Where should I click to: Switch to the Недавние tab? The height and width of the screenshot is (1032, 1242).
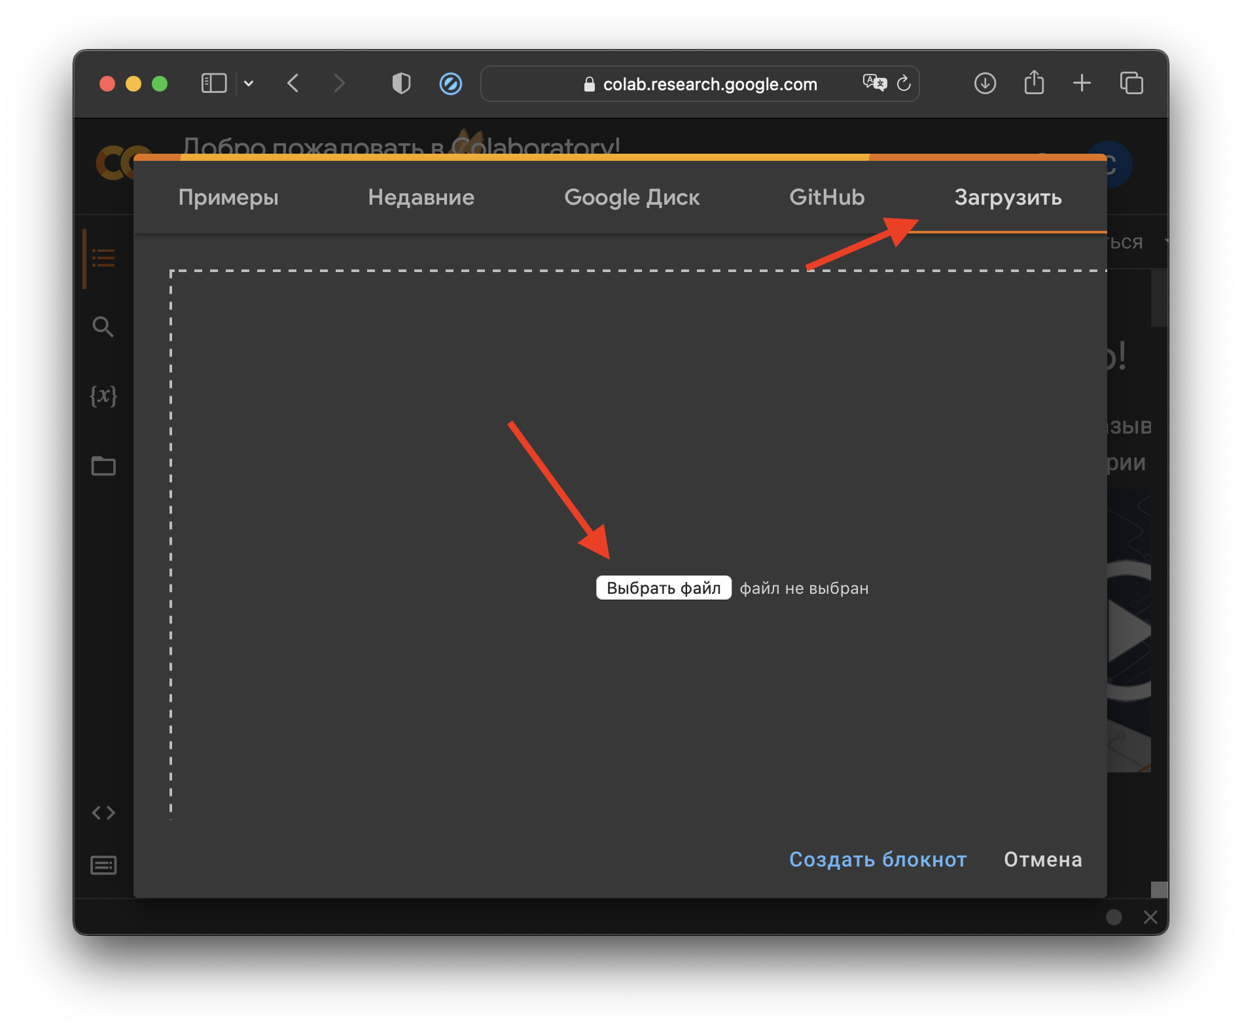point(421,198)
